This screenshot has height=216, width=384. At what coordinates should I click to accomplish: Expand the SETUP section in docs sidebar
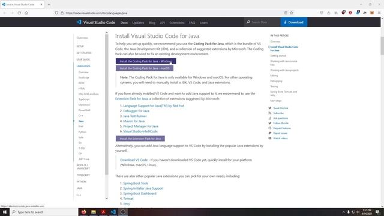(x=80, y=46)
